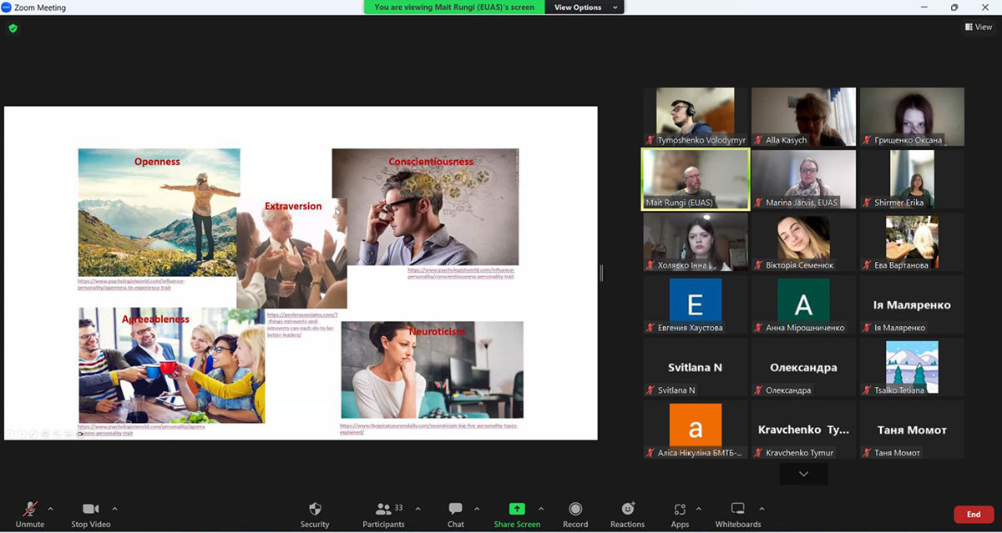Expand audio options arrow next to Unmute
The height and width of the screenshot is (533, 1002).
pyautogui.click(x=50, y=508)
